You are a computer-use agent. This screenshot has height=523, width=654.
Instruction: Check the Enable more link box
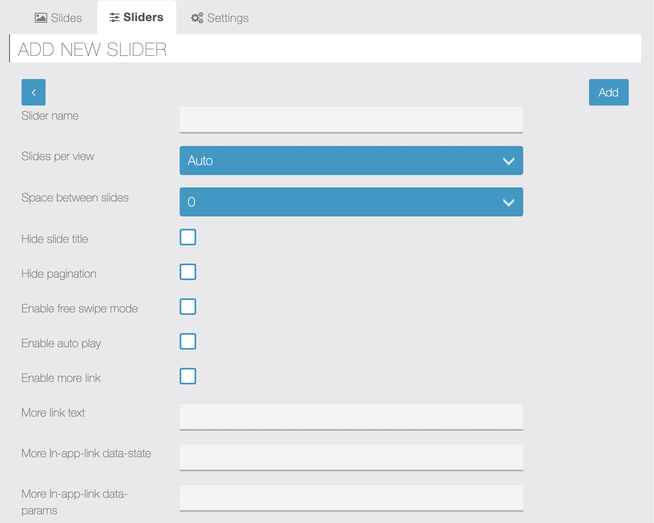188,376
